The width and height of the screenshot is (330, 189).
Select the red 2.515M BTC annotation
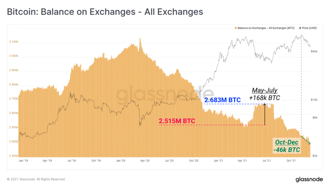click(177, 121)
